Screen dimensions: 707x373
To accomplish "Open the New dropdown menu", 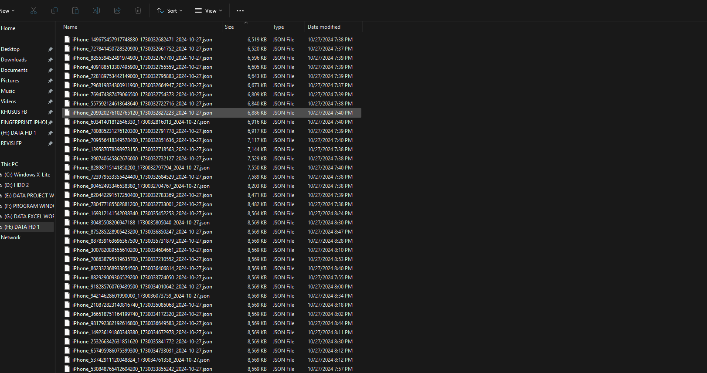I will coord(7,10).
